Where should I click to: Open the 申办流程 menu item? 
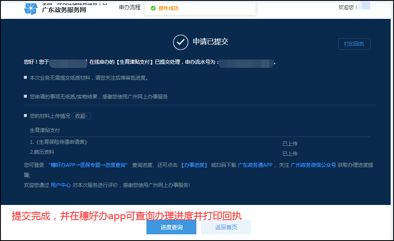coord(130,7)
